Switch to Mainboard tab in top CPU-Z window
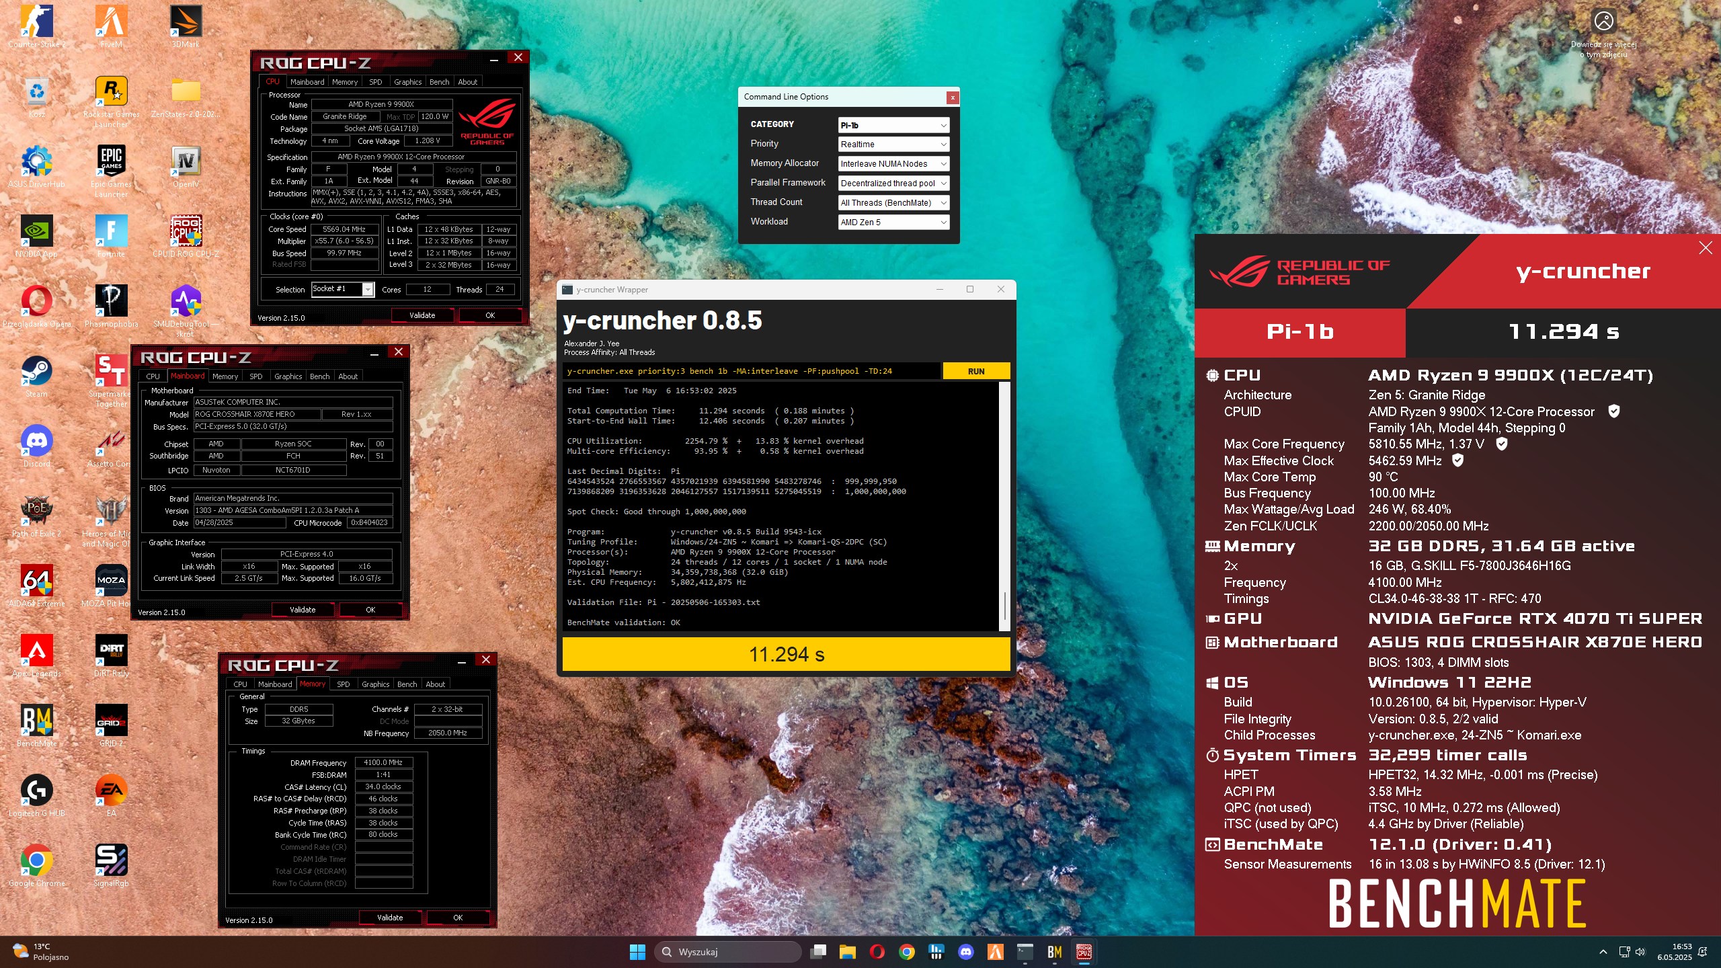The height and width of the screenshot is (968, 1721). click(x=307, y=82)
